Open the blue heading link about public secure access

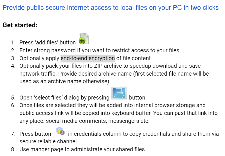pos(111,8)
